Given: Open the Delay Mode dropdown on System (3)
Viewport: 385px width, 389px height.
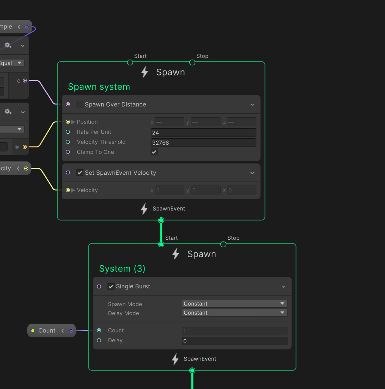Looking at the screenshot, I should (x=234, y=313).
